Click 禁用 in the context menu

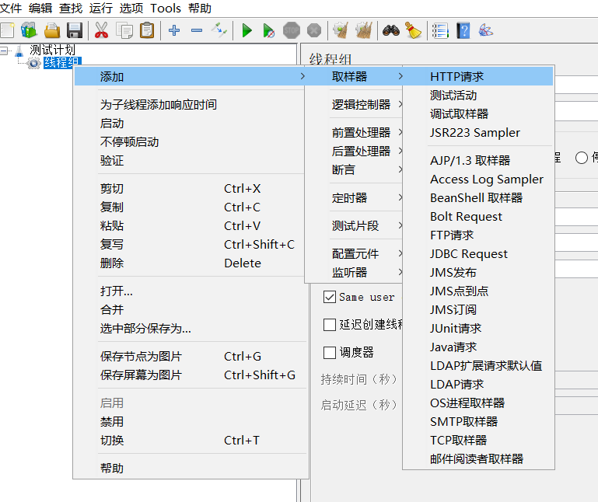click(x=112, y=422)
